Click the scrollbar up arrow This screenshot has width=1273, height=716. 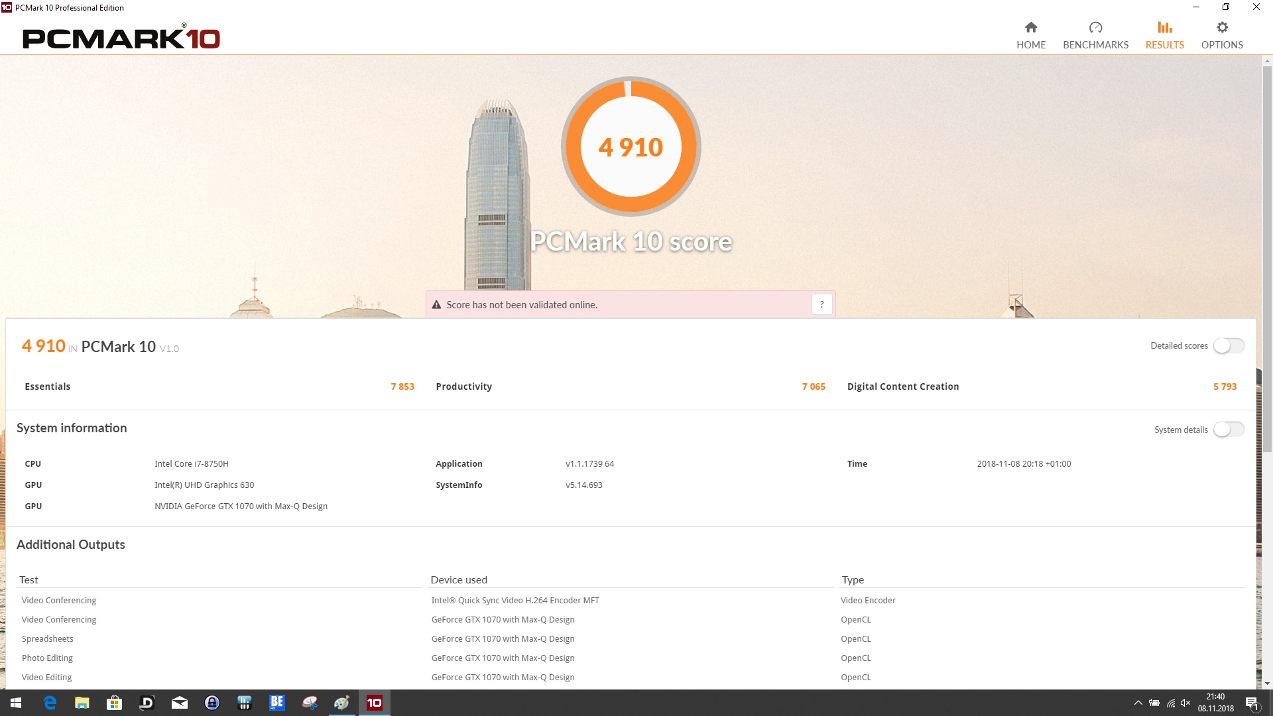[x=1267, y=61]
